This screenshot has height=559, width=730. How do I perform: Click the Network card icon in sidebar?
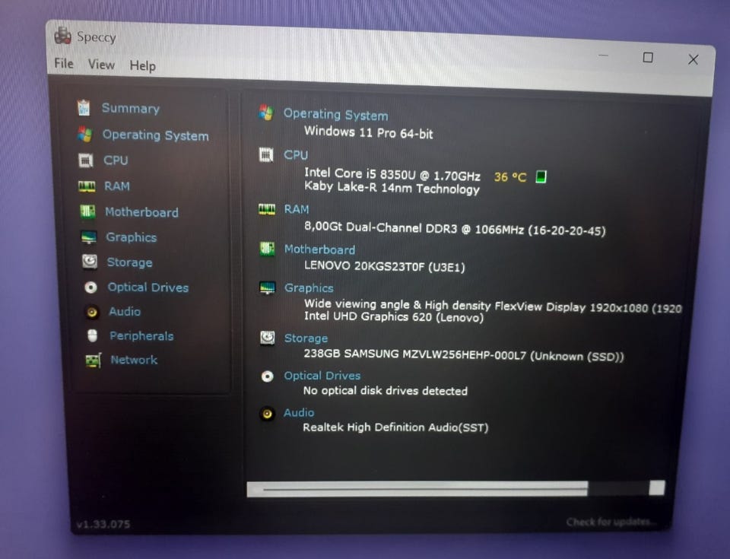click(x=94, y=360)
